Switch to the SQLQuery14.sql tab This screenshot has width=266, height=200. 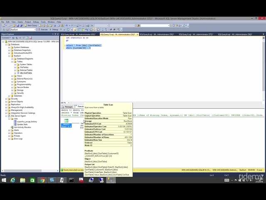pyautogui.click(x=79, y=34)
